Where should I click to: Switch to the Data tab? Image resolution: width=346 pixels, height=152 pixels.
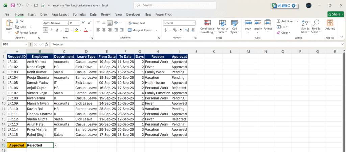(93, 14)
